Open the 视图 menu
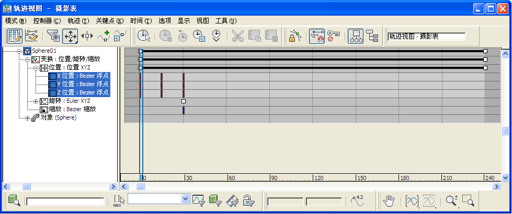The width and height of the screenshot is (512, 214). 202,21
